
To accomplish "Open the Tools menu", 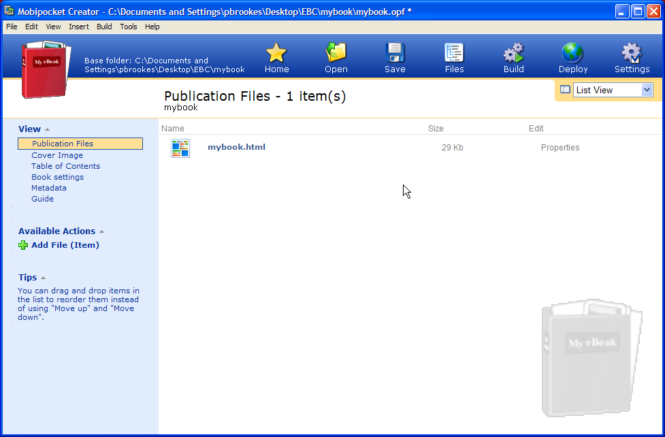I will pyautogui.click(x=129, y=27).
